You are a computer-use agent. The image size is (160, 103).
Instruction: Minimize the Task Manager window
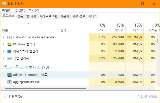131,4
